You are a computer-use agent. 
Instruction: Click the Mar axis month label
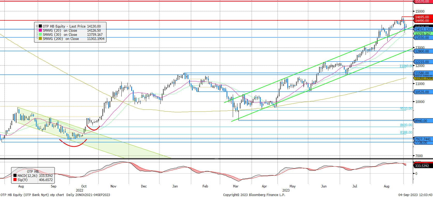(236, 186)
